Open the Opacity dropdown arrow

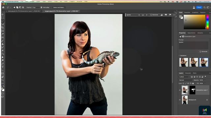pos(205,80)
